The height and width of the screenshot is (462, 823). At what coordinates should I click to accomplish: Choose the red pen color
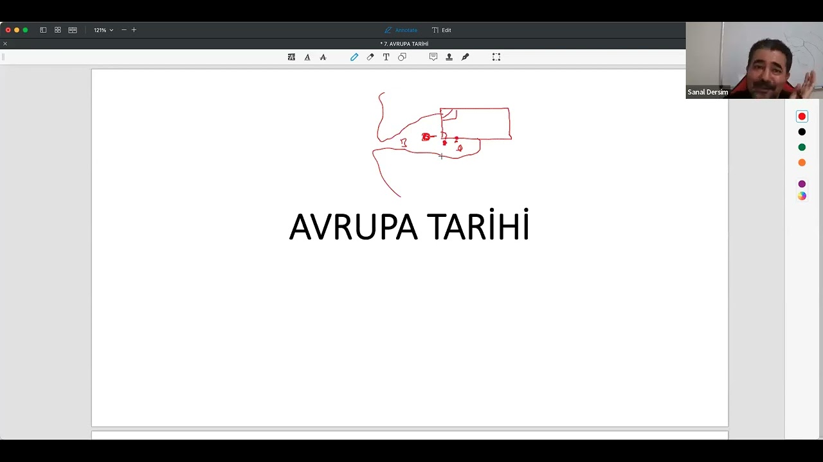802,116
